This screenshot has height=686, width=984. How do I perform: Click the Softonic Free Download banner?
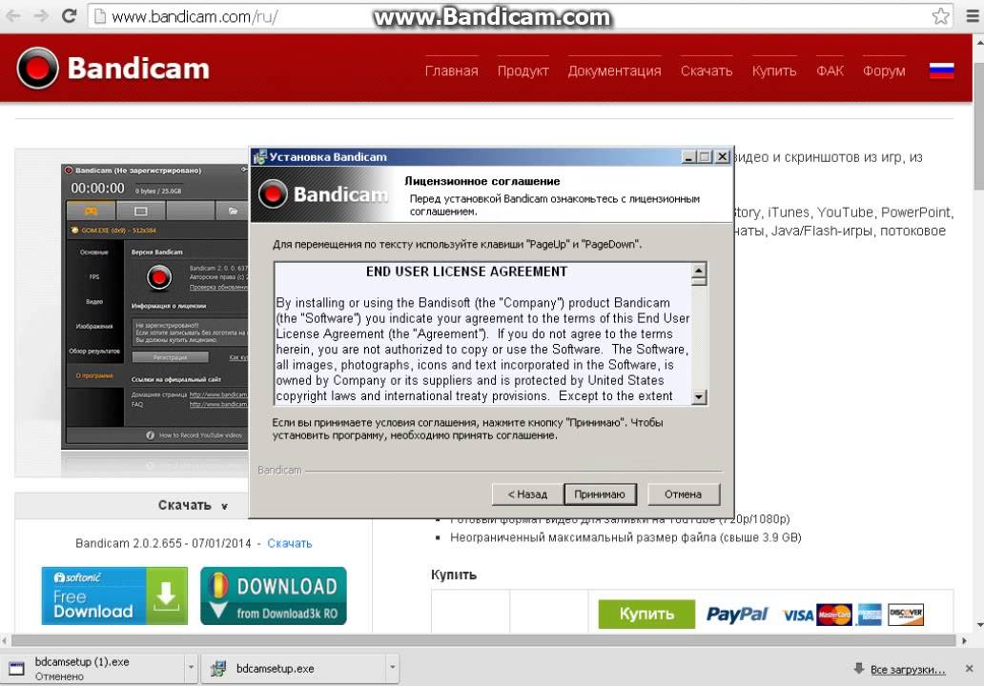click(114, 595)
